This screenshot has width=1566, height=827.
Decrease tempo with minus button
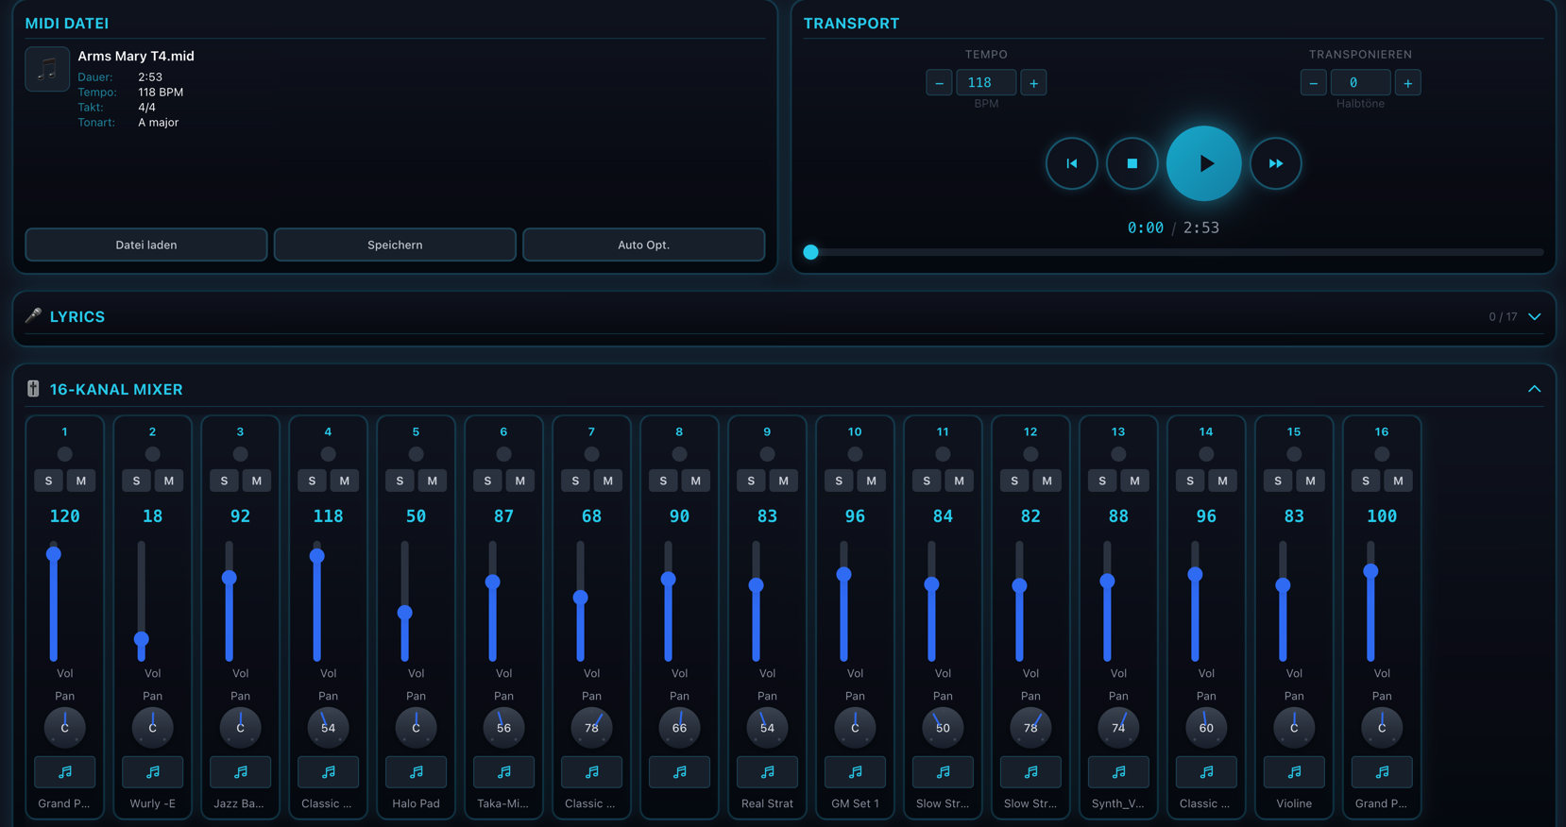click(x=939, y=83)
